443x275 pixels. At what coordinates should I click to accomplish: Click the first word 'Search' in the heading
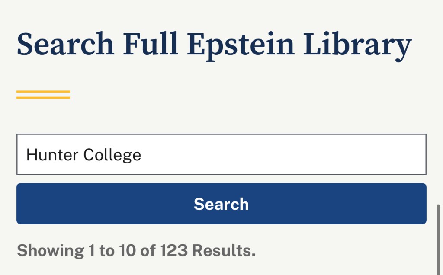(x=65, y=45)
